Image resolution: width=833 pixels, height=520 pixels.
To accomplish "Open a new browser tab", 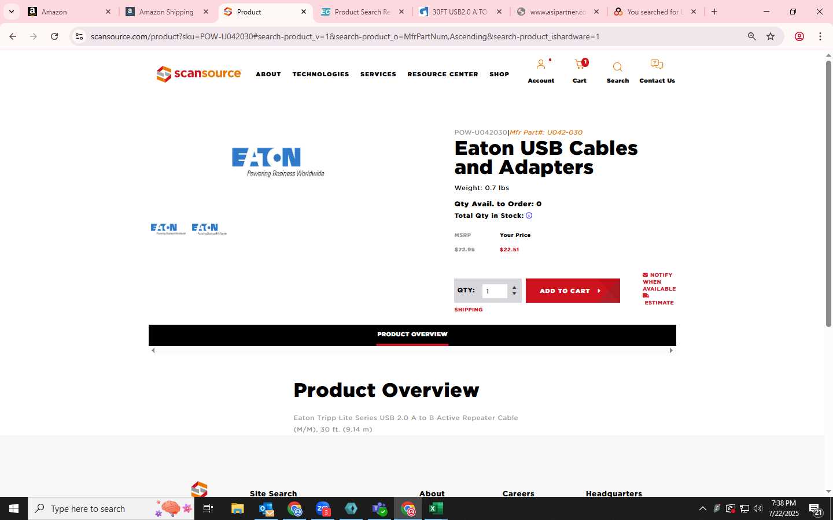I will 714,12.
